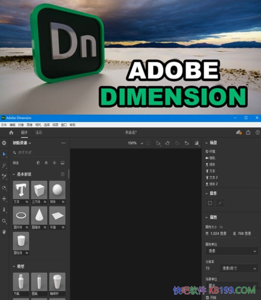This screenshot has height=300, width=261.
Task: Open the 像素/英寸 resolution unit dropdown
Action: (x=239, y=268)
